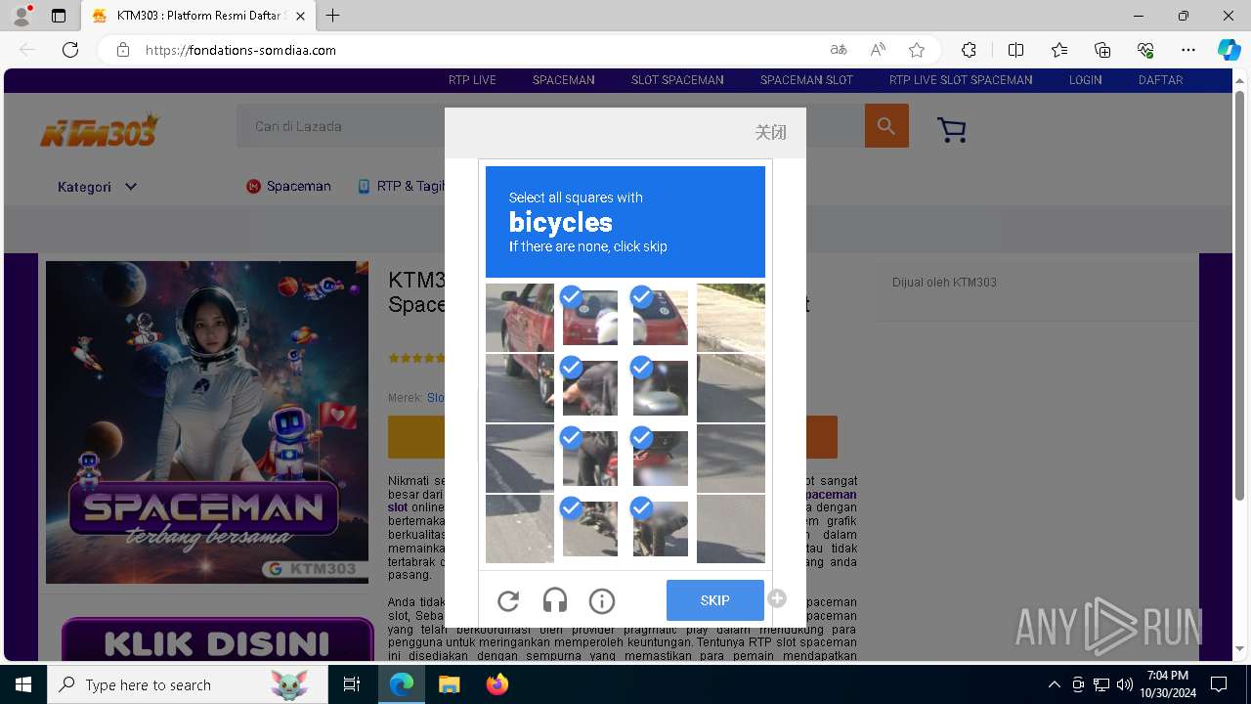Click Type here to search box
1251x704 pixels.
pos(188,684)
